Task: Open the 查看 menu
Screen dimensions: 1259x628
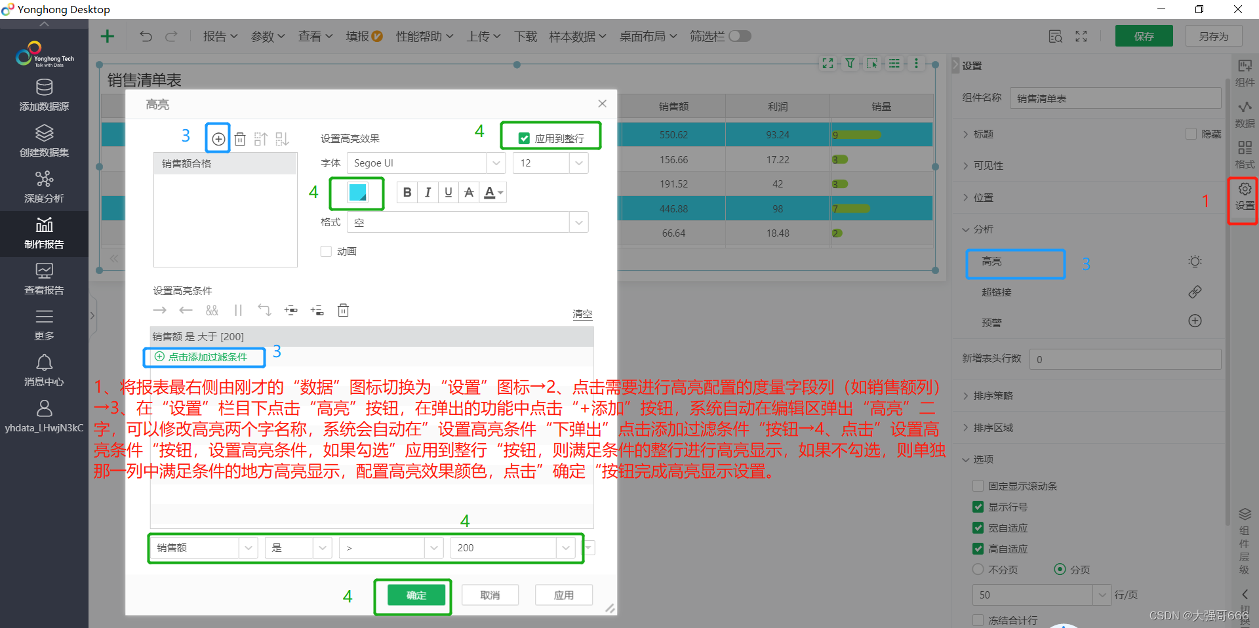Action: click(315, 37)
